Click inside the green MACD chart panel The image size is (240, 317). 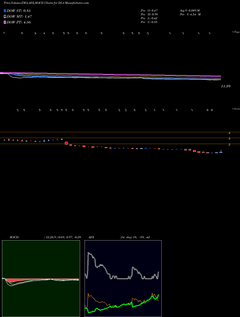click(41, 279)
